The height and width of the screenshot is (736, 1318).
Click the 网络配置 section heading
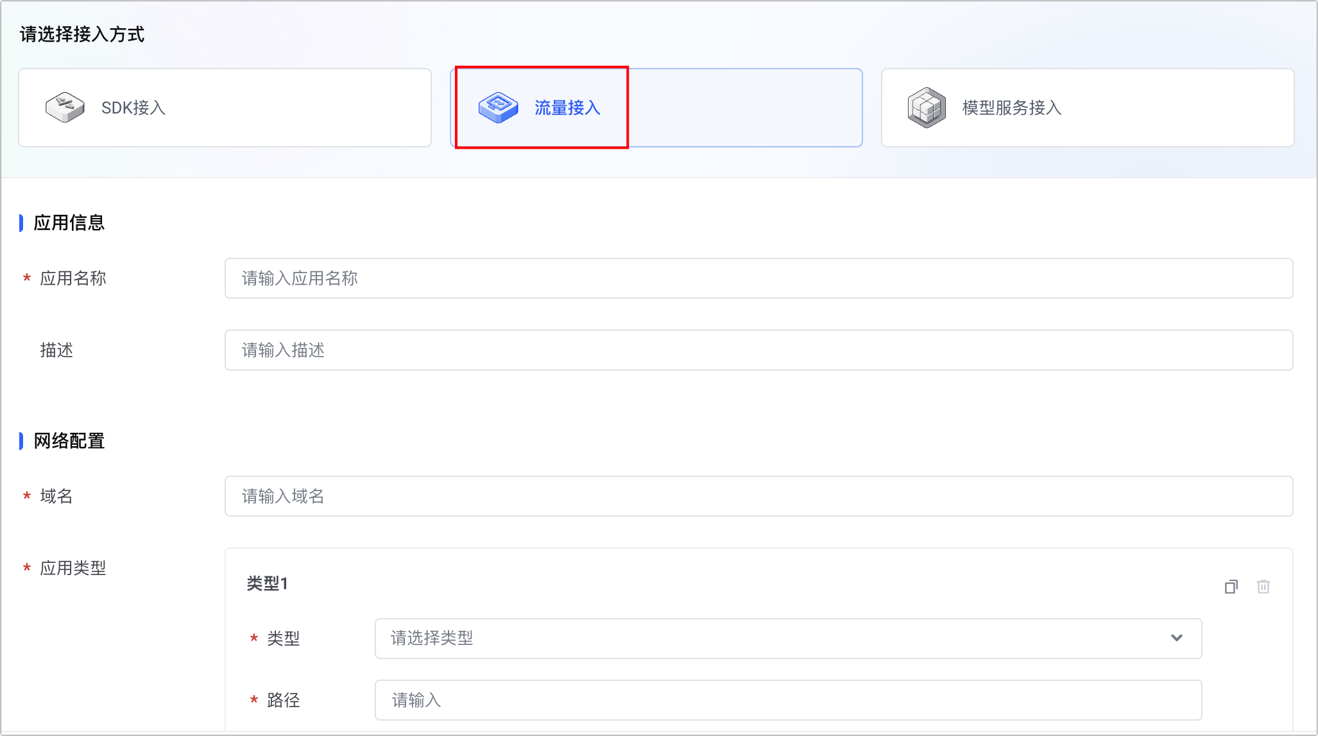pos(69,441)
